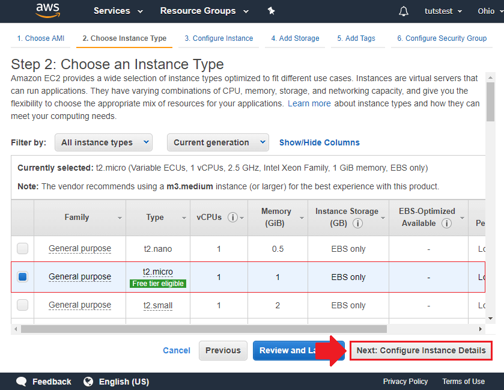504x390 pixels.
Task: Click General purpose in t2.nano row
Action: click(x=80, y=249)
